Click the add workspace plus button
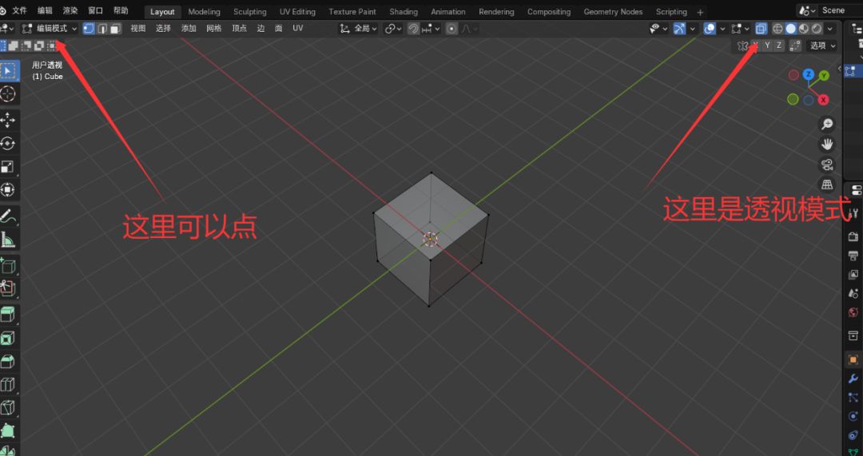Image resolution: width=863 pixels, height=456 pixels. click(x=701, y=12)
